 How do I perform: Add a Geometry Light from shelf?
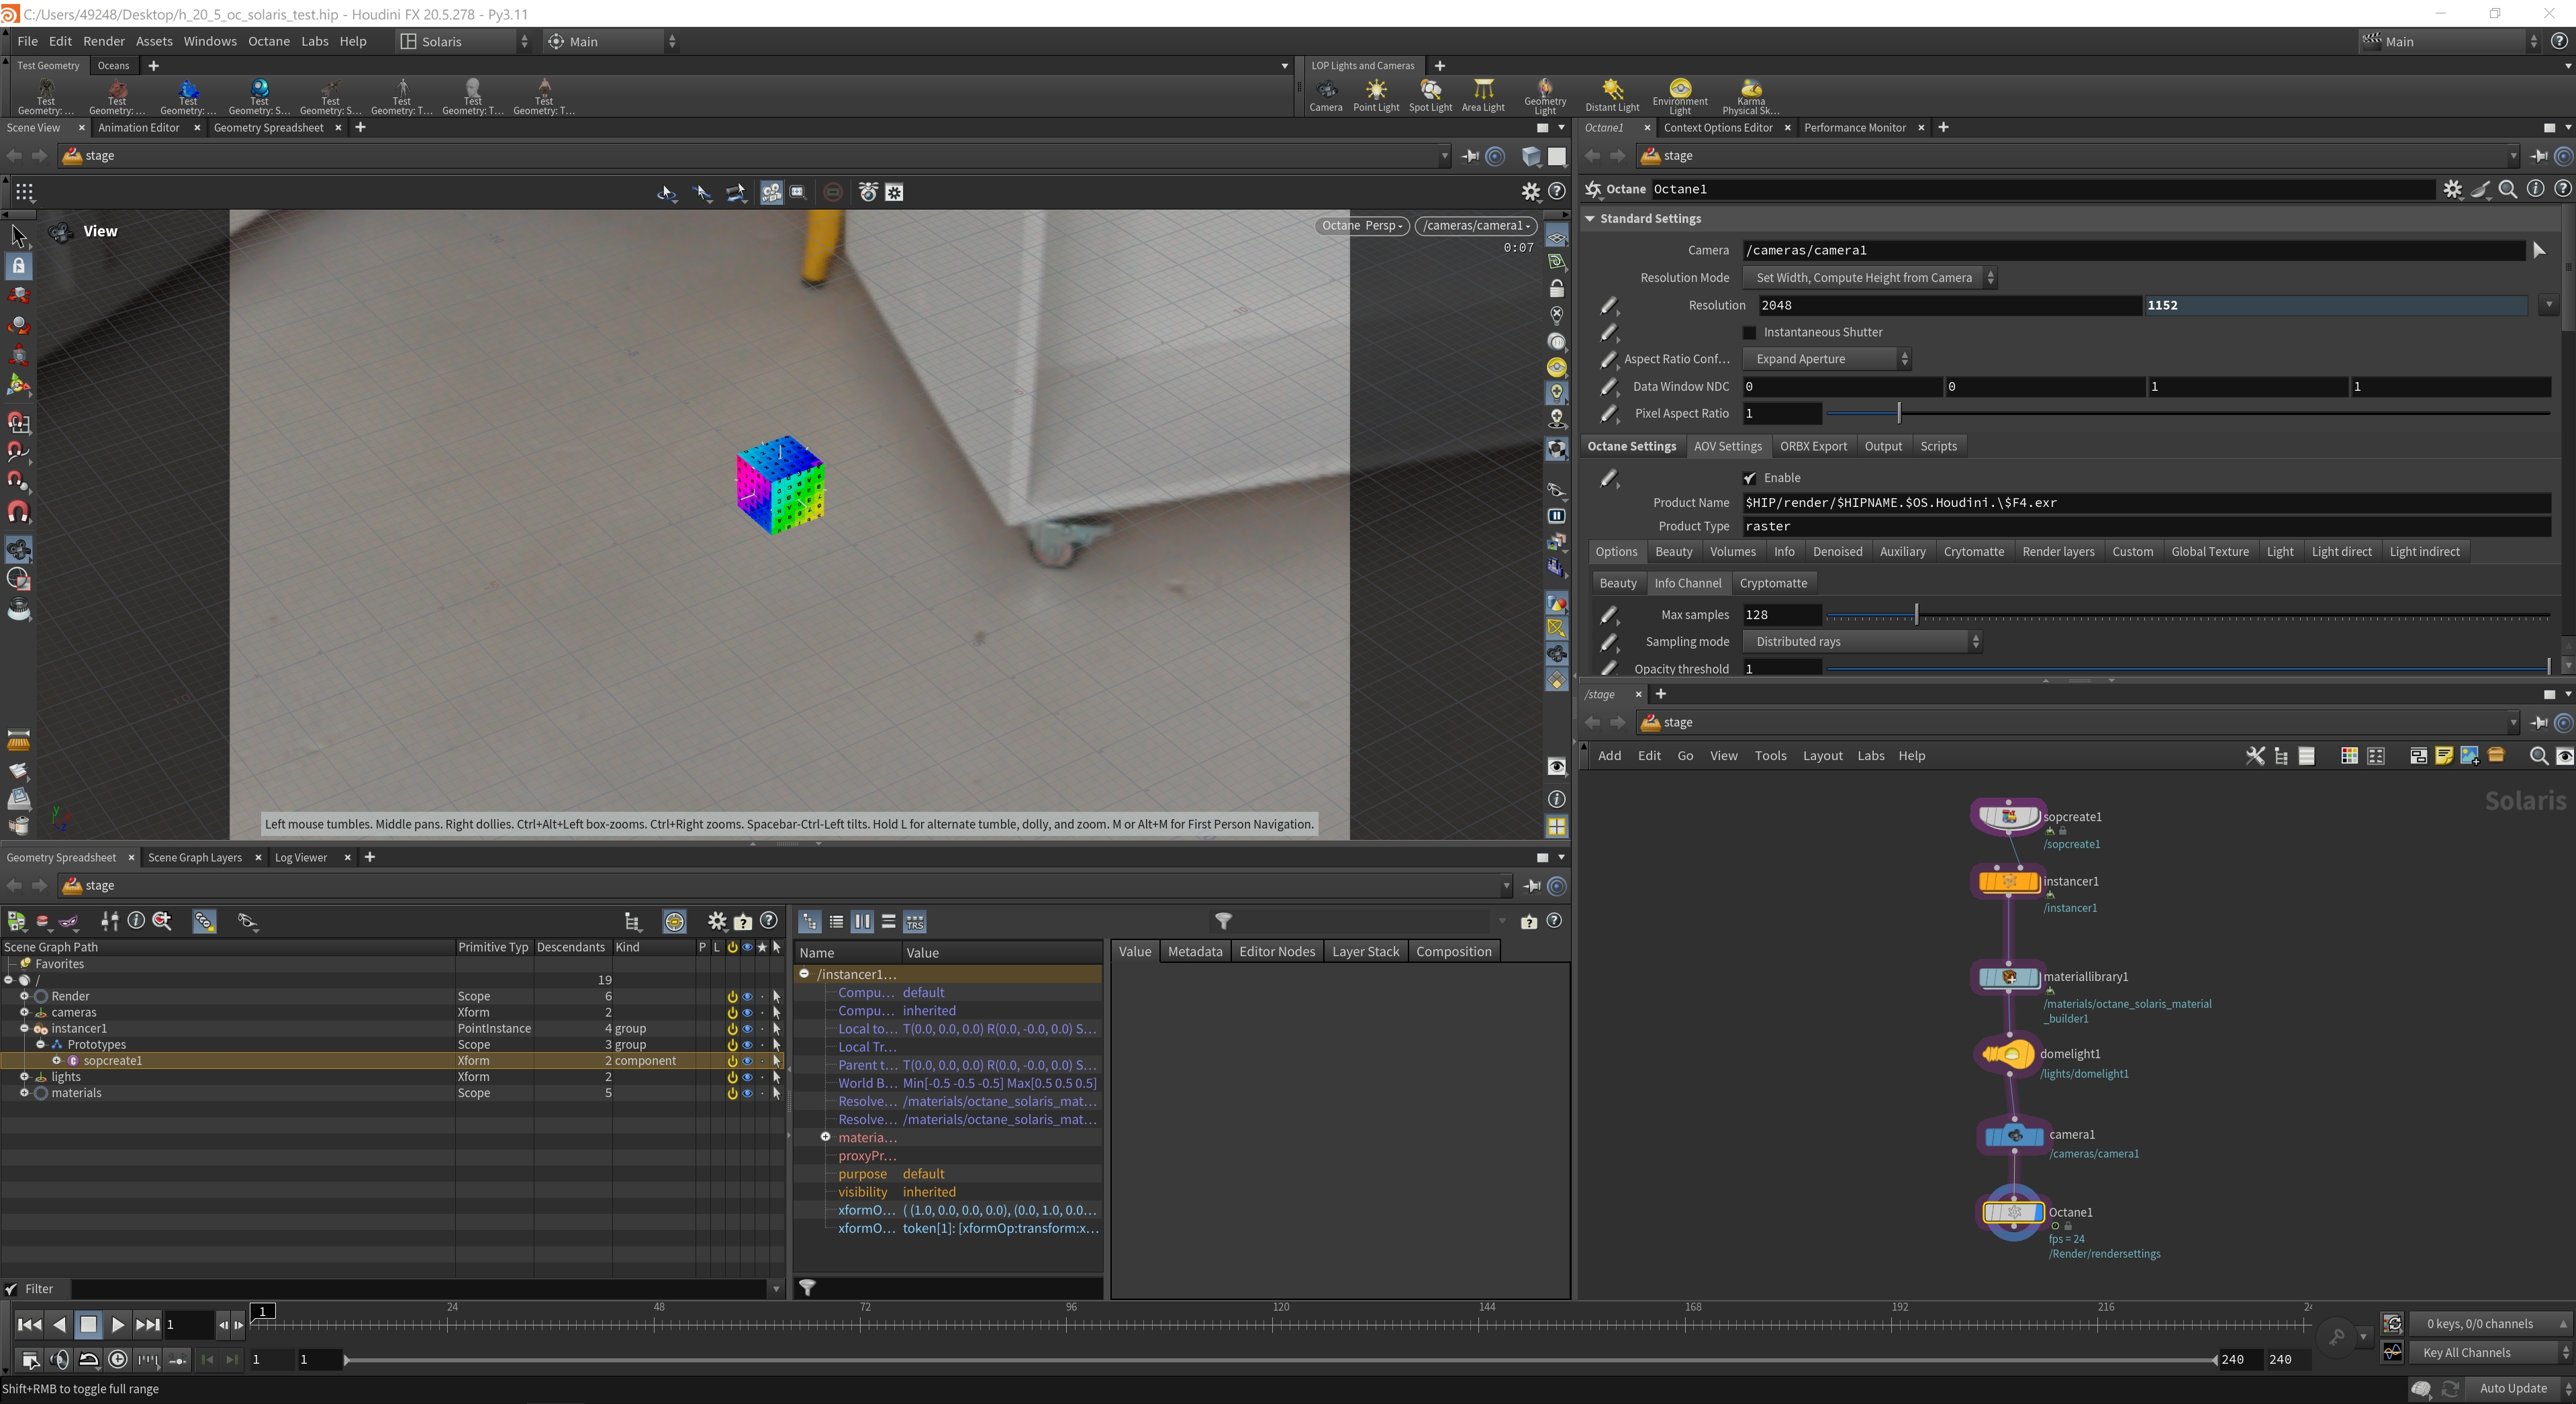click(1545, 96)
